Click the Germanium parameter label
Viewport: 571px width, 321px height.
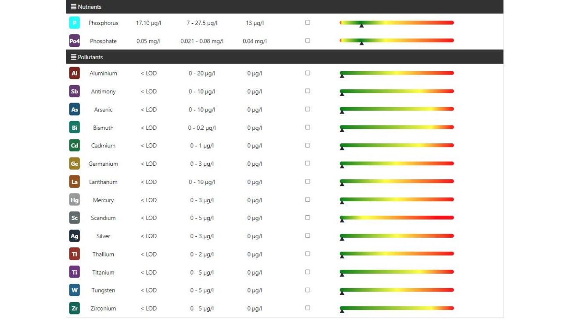103,163
